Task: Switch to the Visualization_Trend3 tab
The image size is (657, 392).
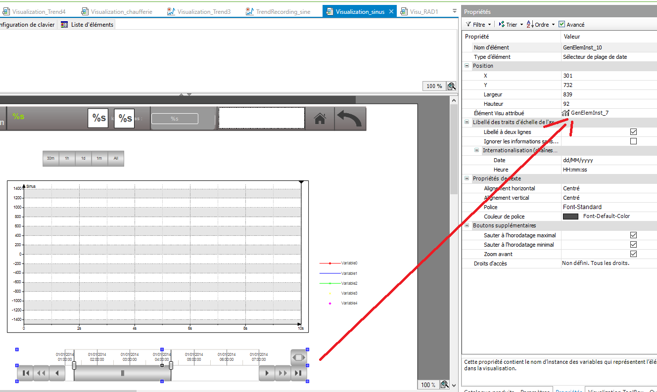Action: click(x=204, y=11)
